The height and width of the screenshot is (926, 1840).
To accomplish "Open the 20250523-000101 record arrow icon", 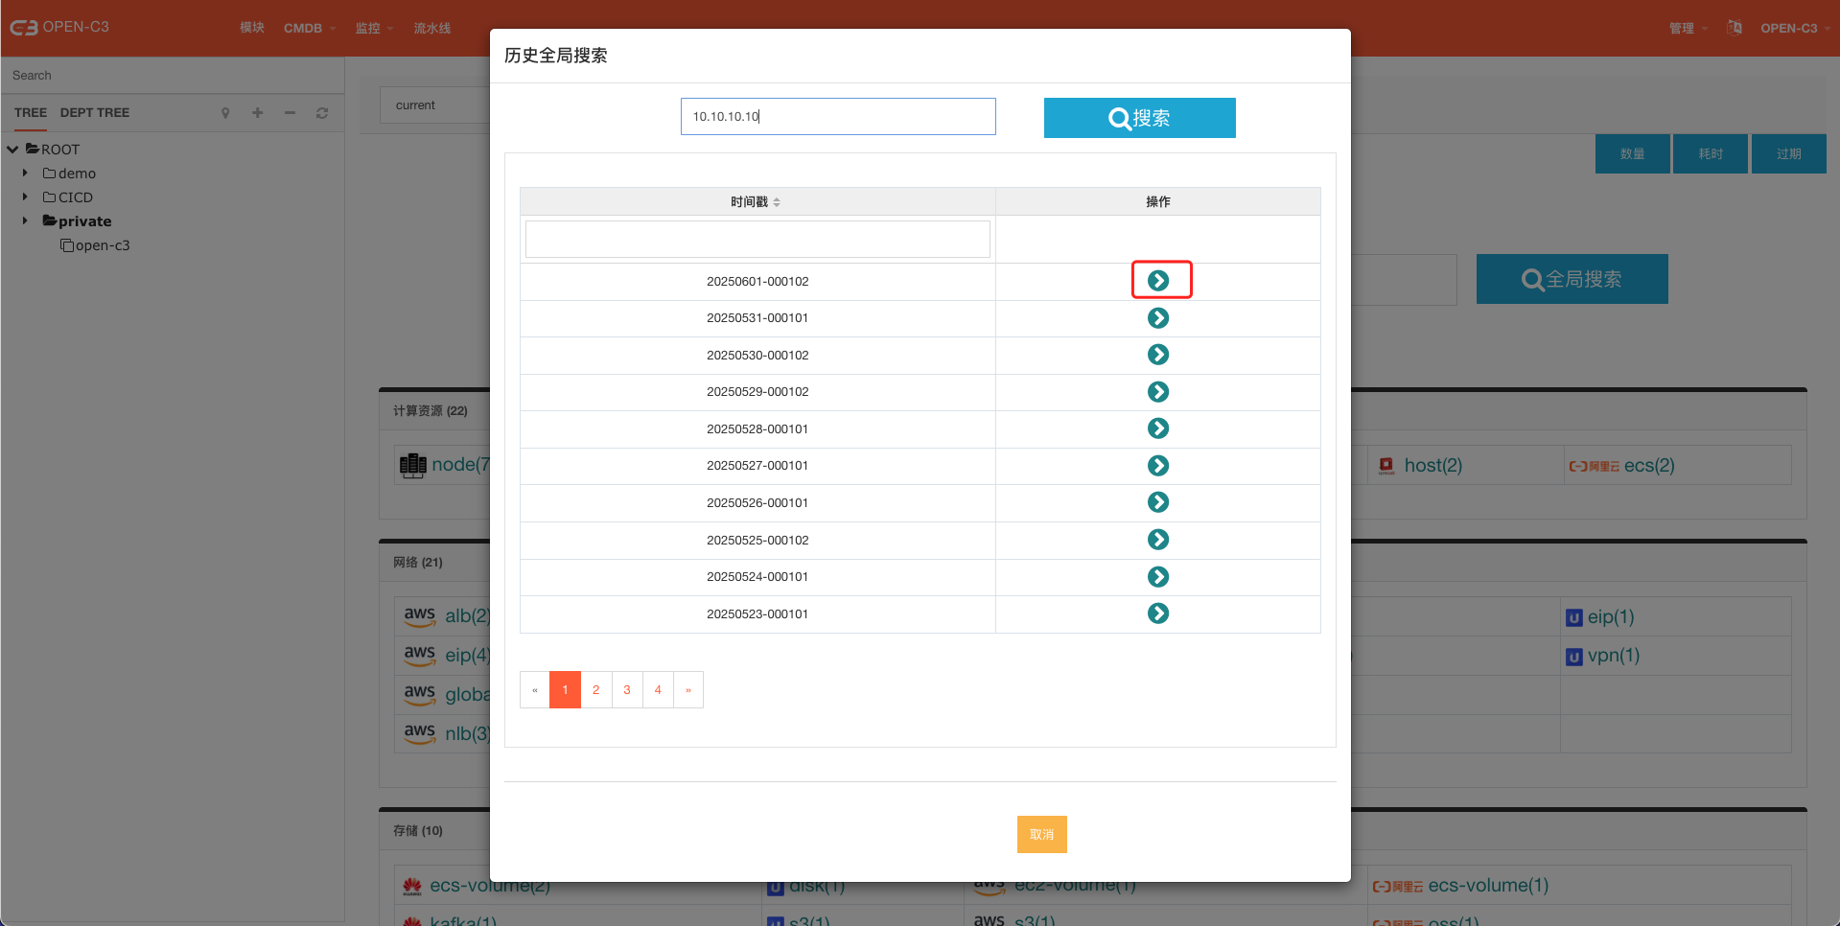I will point(1158,613).
